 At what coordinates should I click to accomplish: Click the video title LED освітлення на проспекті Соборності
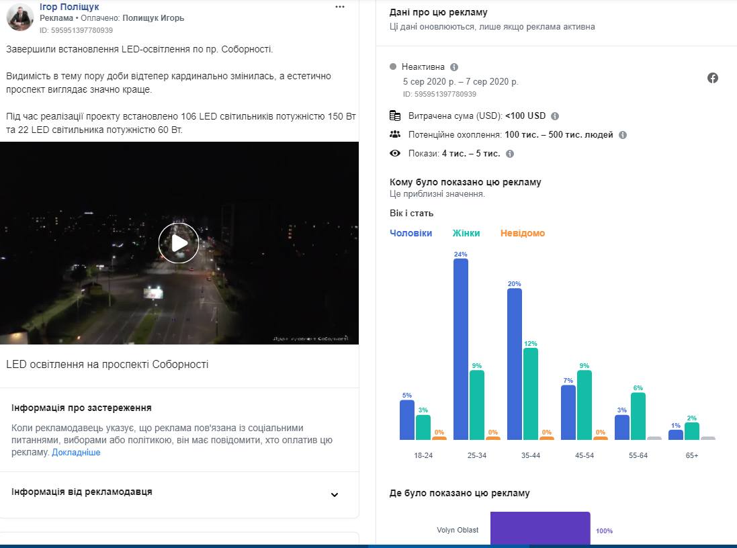107,365
